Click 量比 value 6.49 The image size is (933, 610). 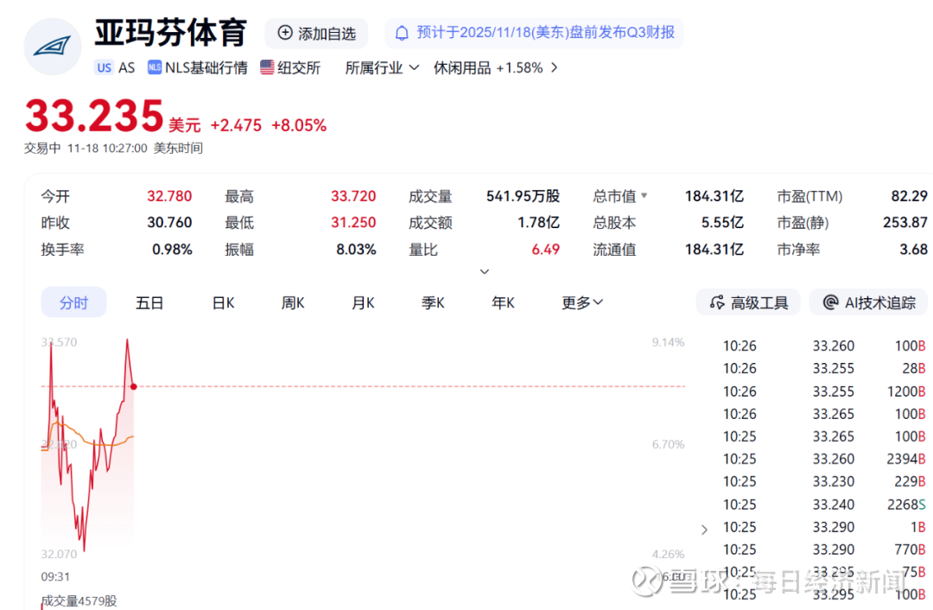coord(546,250)
